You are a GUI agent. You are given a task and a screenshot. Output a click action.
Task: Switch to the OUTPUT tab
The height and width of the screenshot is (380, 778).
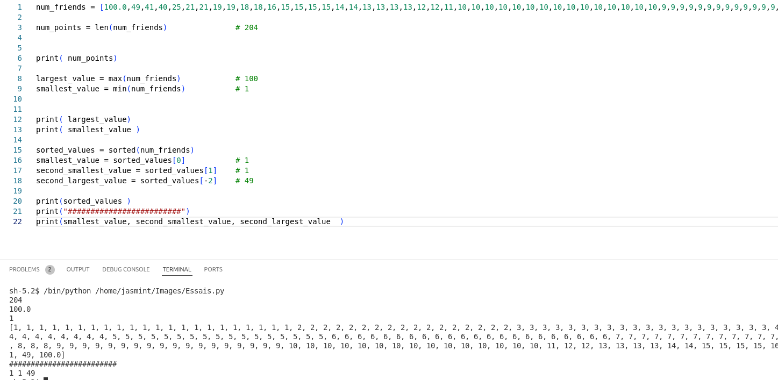(x=78, y=269)
